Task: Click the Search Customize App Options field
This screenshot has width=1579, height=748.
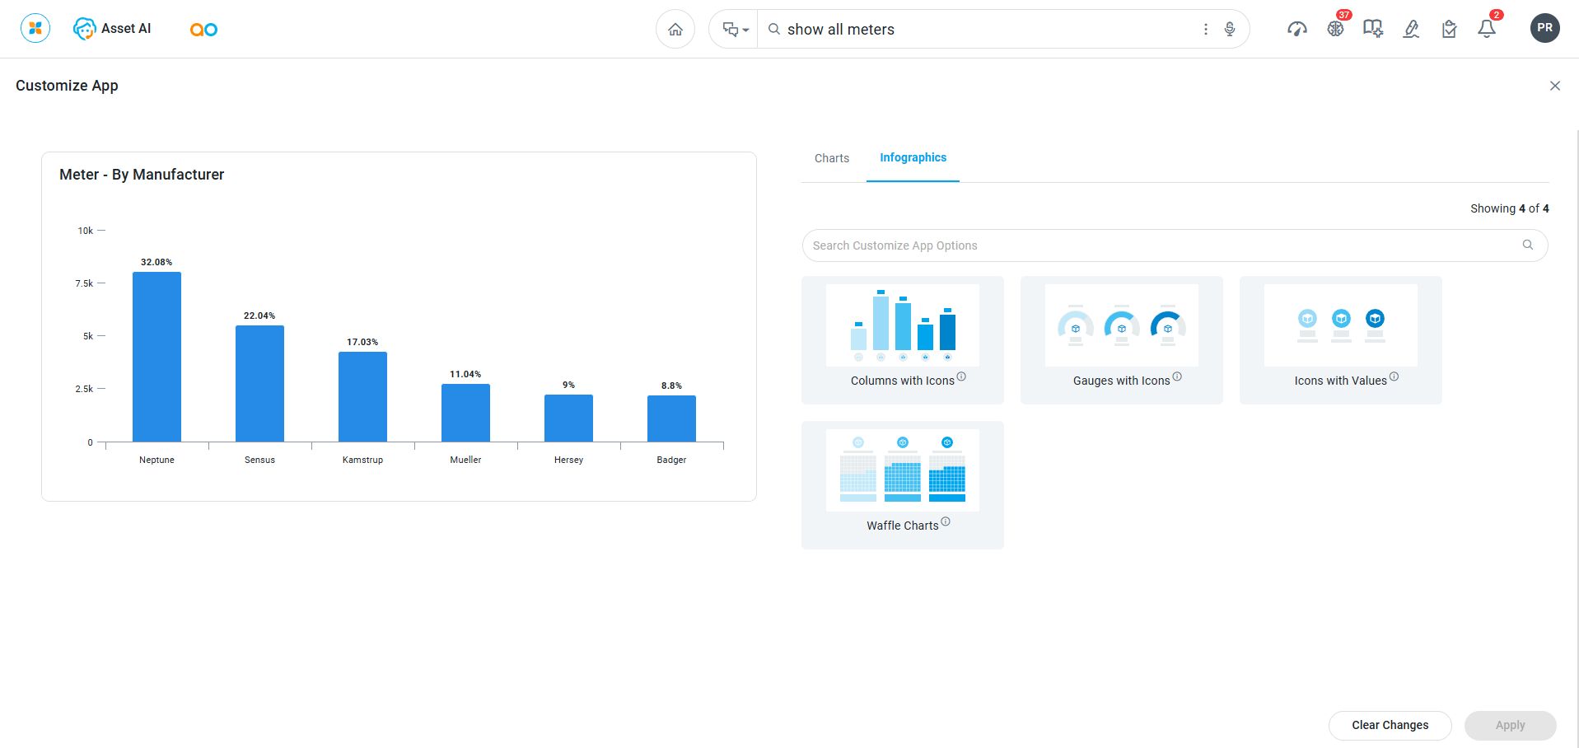Action: (1161, 245)
